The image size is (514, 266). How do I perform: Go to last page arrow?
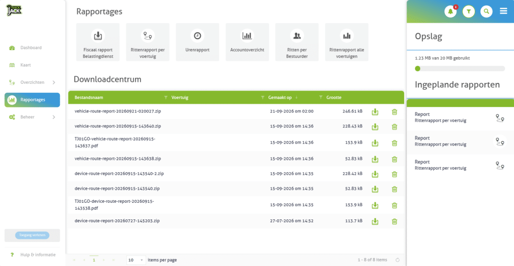114,260
